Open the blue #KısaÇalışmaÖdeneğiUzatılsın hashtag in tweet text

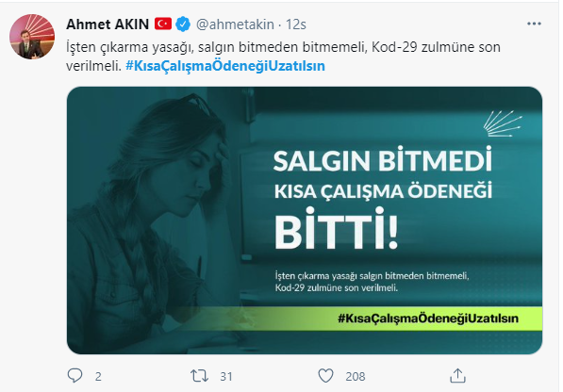tap(225, 66)
